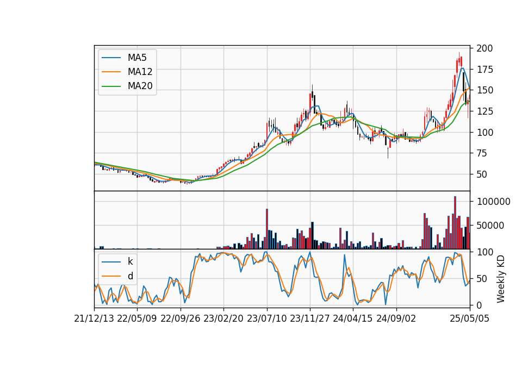Click the 200 price axis label
Image resolution: width=522 pixels, height=375 pixels.
click(x=484, y=48)
